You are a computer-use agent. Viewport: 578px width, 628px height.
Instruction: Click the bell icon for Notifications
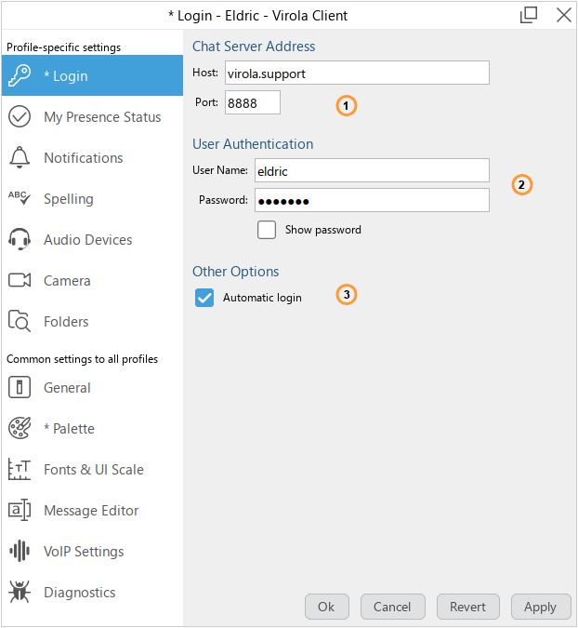[20, 158]
